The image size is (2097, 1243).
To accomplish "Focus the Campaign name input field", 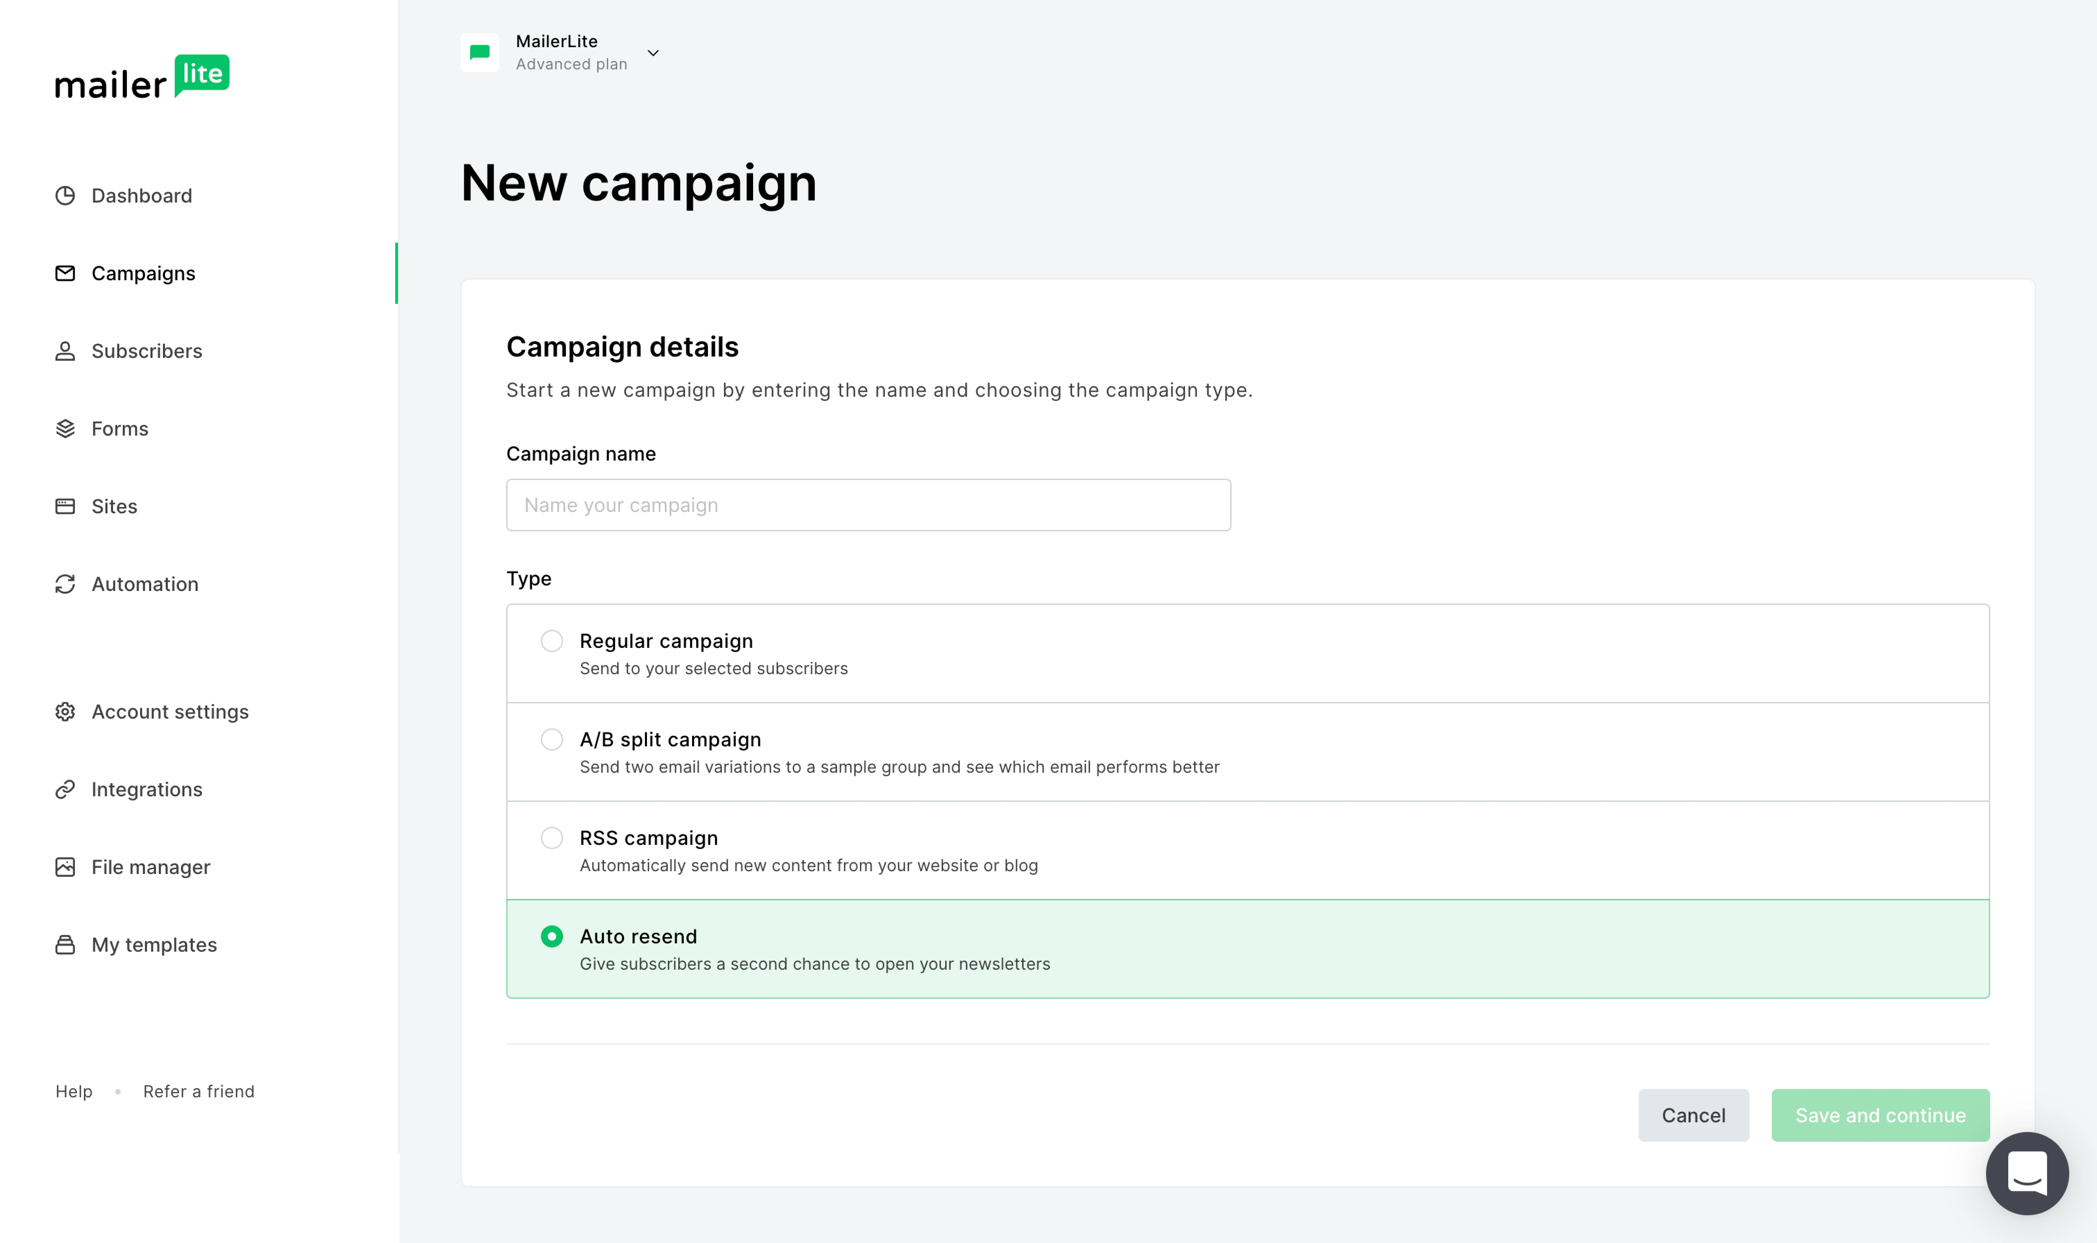I will [x=868, y=505].
